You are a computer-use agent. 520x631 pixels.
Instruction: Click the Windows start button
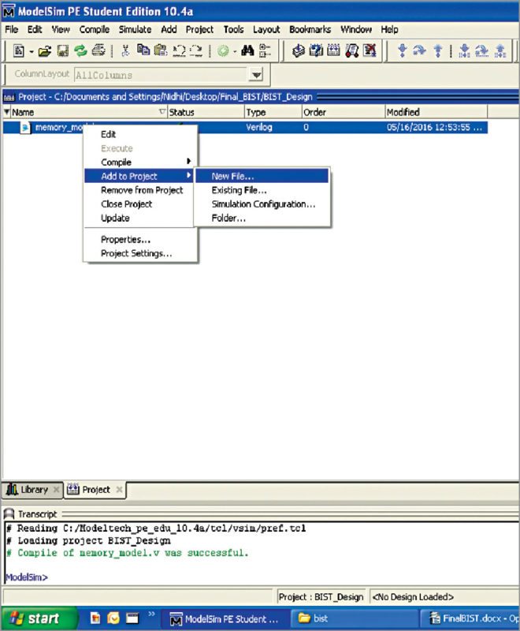[x=39, y=618]
